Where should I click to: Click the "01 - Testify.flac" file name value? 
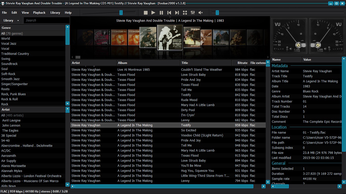(x=314, y=133)
